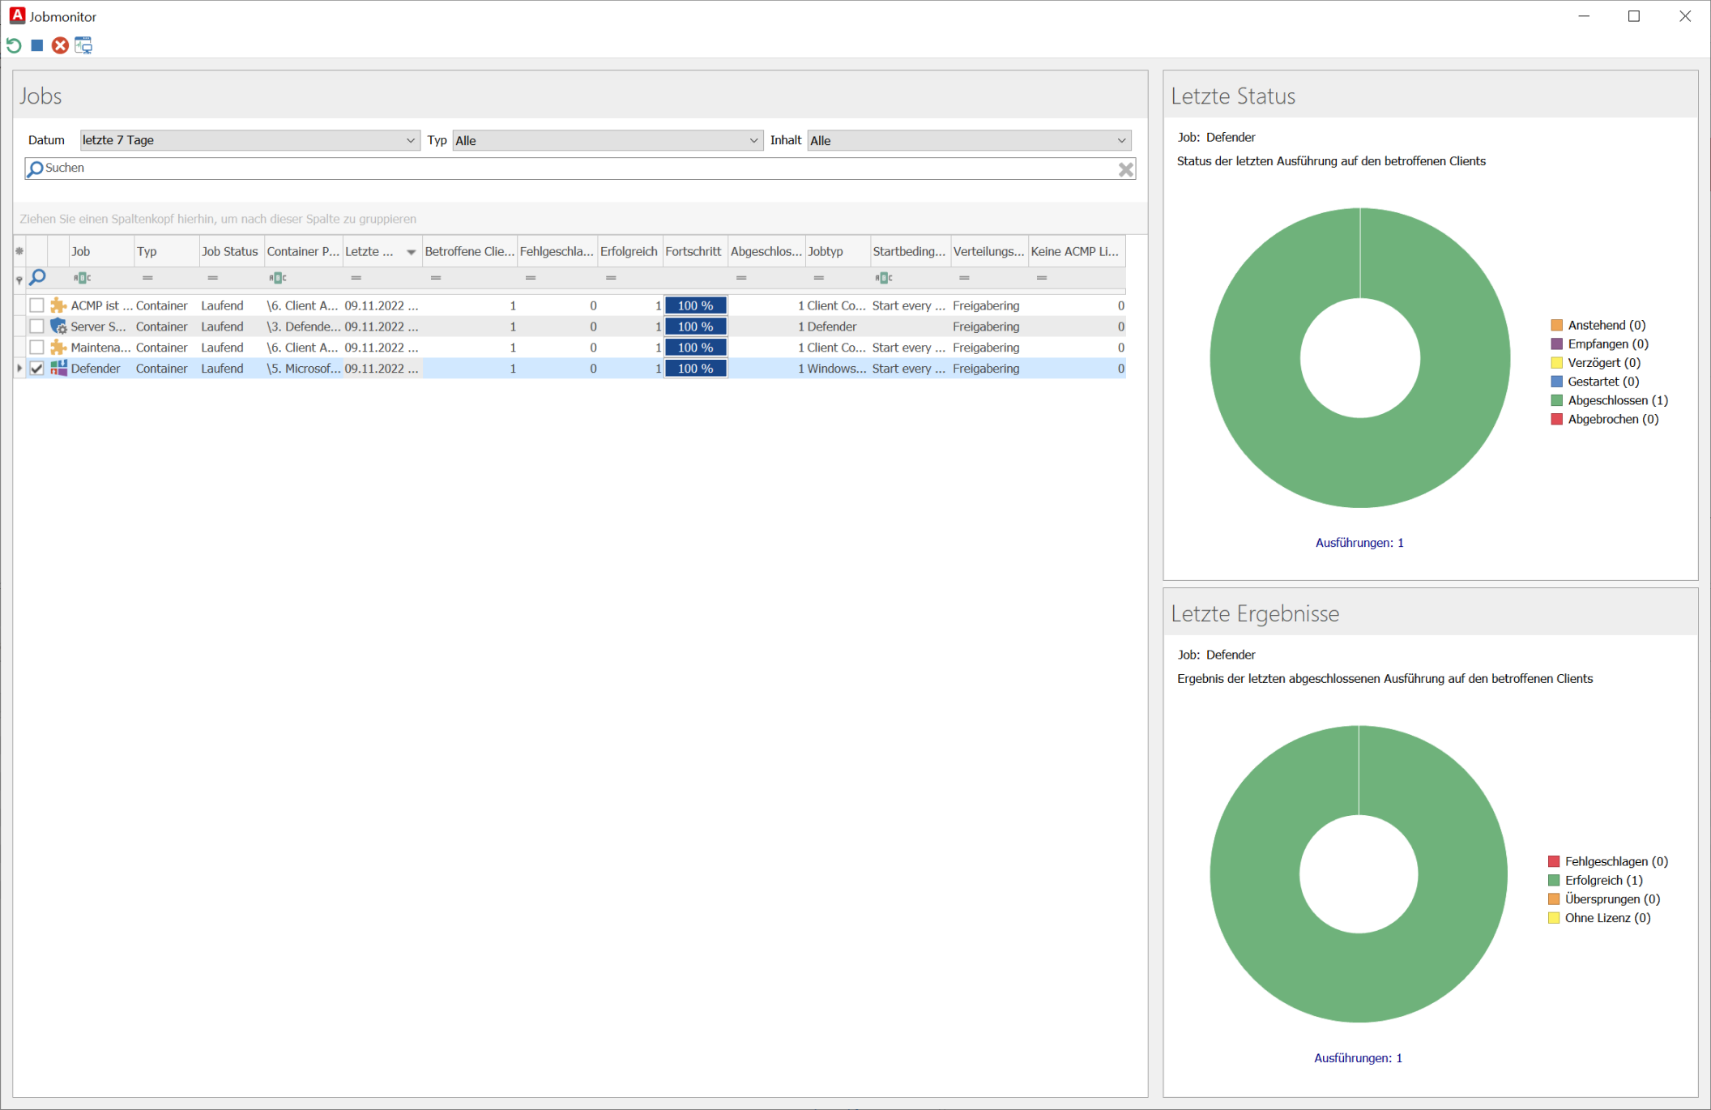Click the green Abgeschlossen legend swatch
The width and height of the screenshot is (1711, 1110).
[1556, 400]
